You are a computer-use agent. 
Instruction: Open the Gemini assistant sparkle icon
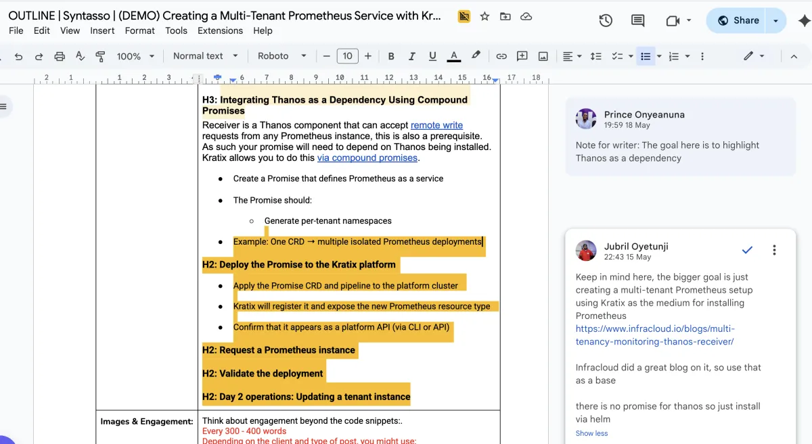pos(804,20)
